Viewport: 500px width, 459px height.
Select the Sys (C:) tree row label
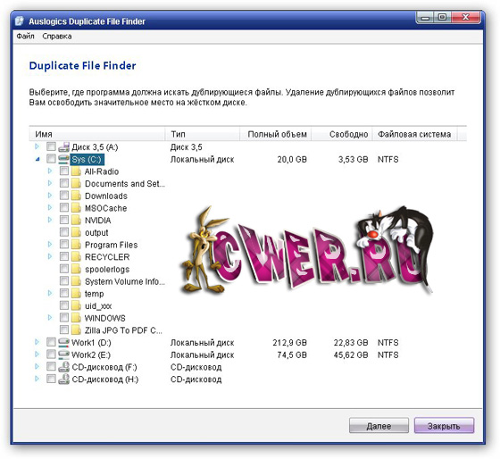click(x=87, y=159)
